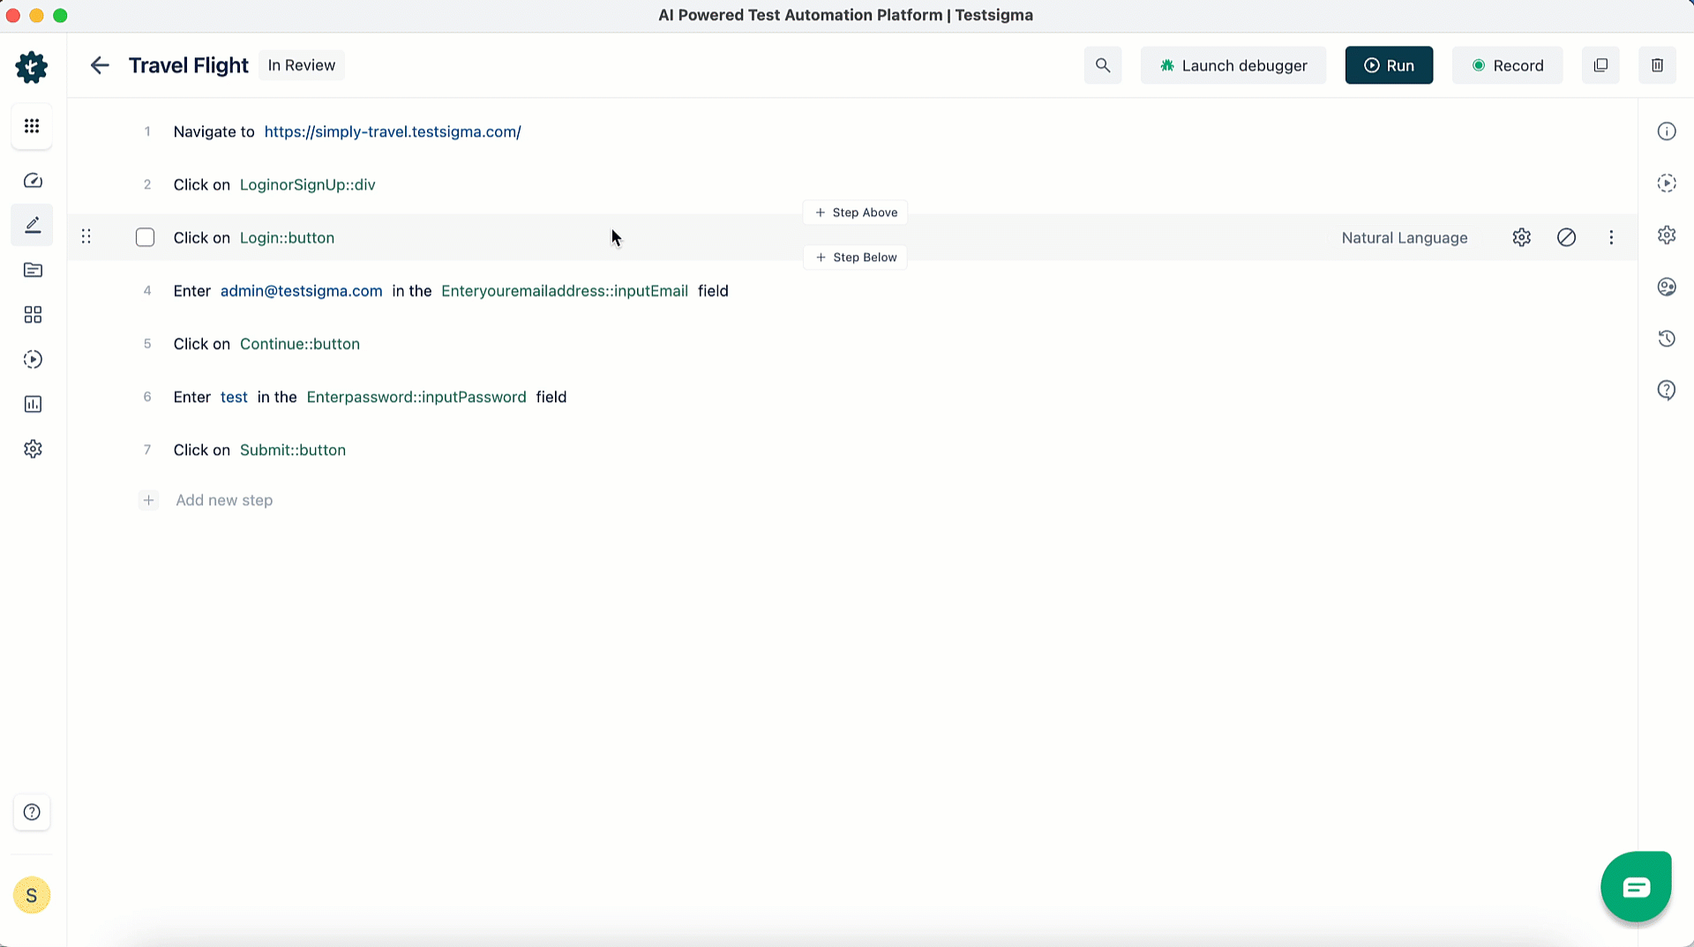The image size is (1694, 947).
Task: Open left sidebar settings gear
Action: (x=33, y=449)
